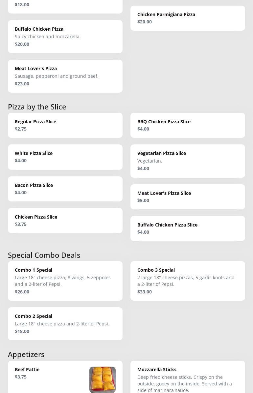Select Combo 2 Special card
This screenshot has height=393, width=253.
65,324
